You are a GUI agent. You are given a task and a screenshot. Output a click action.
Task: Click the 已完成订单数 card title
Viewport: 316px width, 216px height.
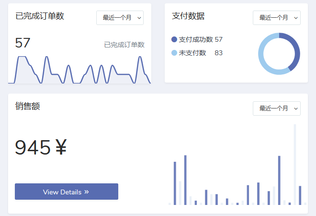tap(40, 16)
